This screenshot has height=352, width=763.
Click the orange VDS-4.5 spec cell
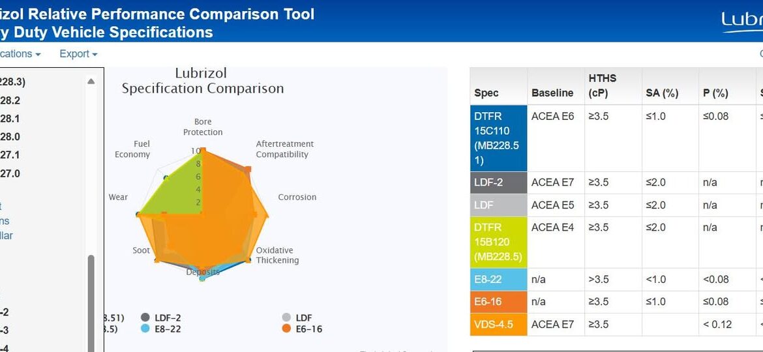pos(498,324)
